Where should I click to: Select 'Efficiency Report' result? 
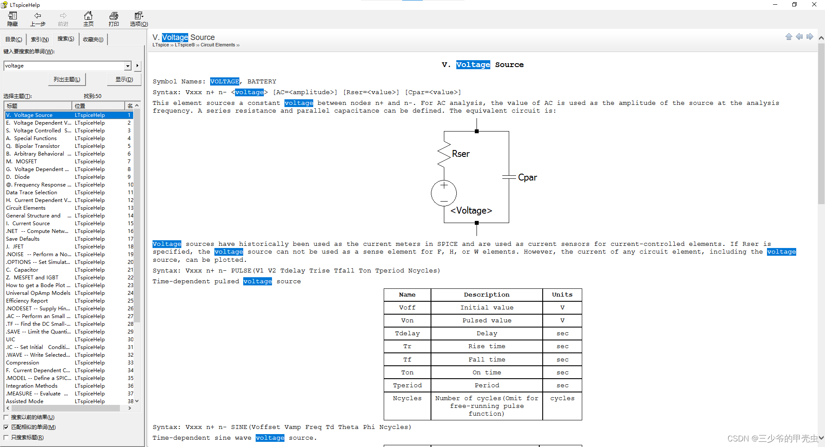[x=69, y=301]
